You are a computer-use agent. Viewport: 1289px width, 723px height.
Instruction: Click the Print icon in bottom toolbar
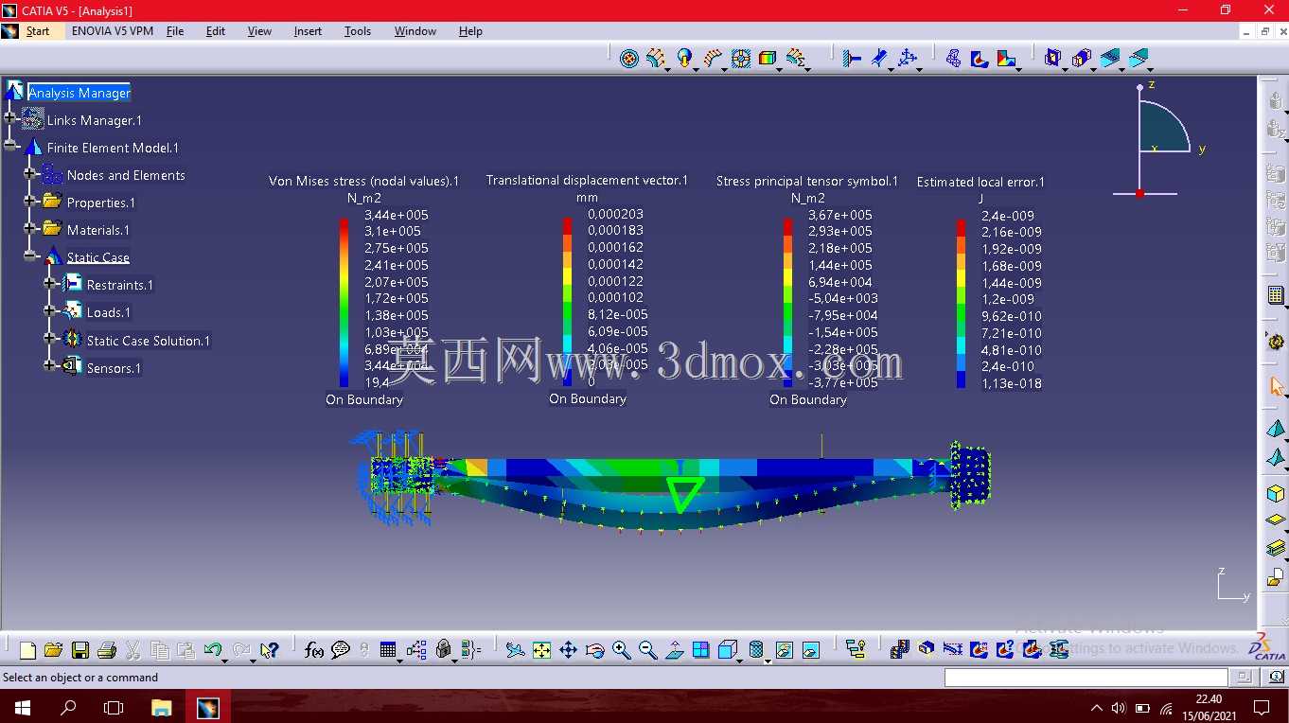(x=107, y=650)
